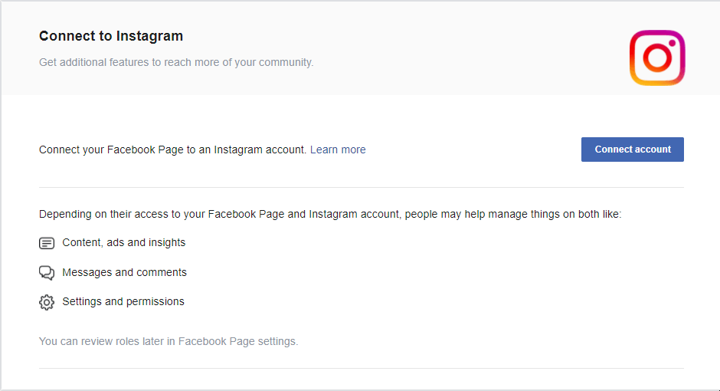
Task: Select Content, ads and insights label
Action: coord(124,242)
